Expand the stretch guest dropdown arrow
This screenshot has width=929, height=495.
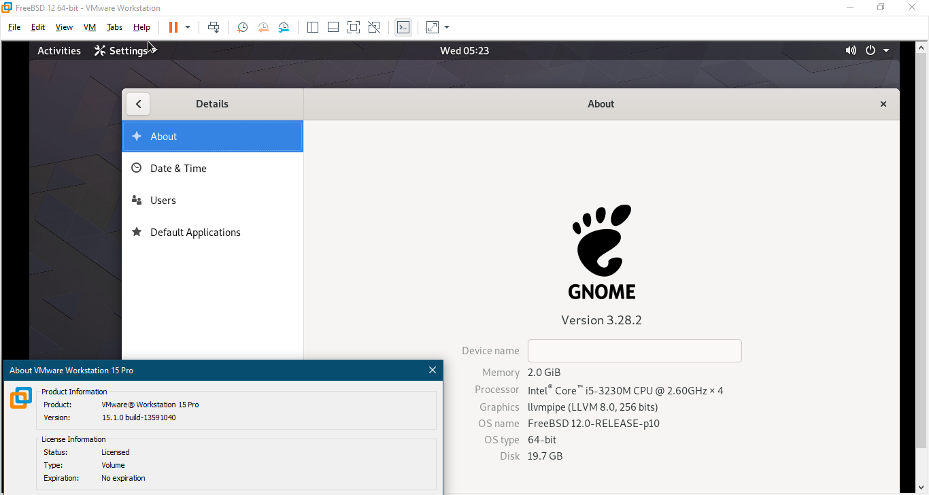tap(447, 27)
